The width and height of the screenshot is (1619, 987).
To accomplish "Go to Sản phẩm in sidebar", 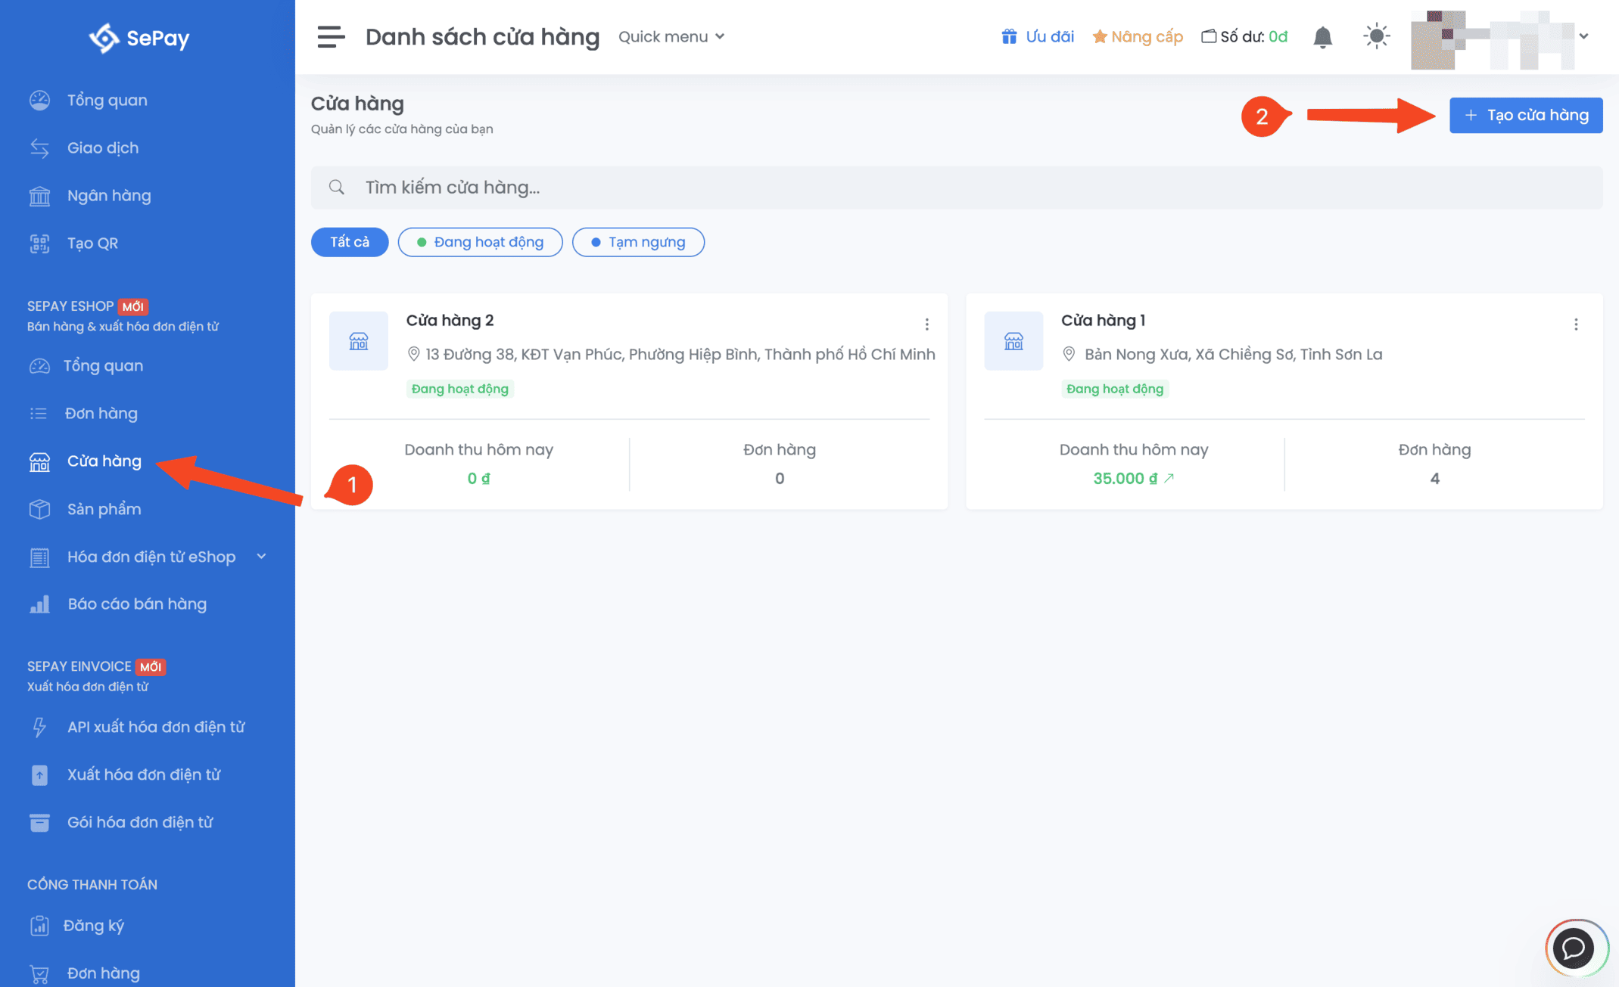I will pyautogui.click(x=104, y=509).
